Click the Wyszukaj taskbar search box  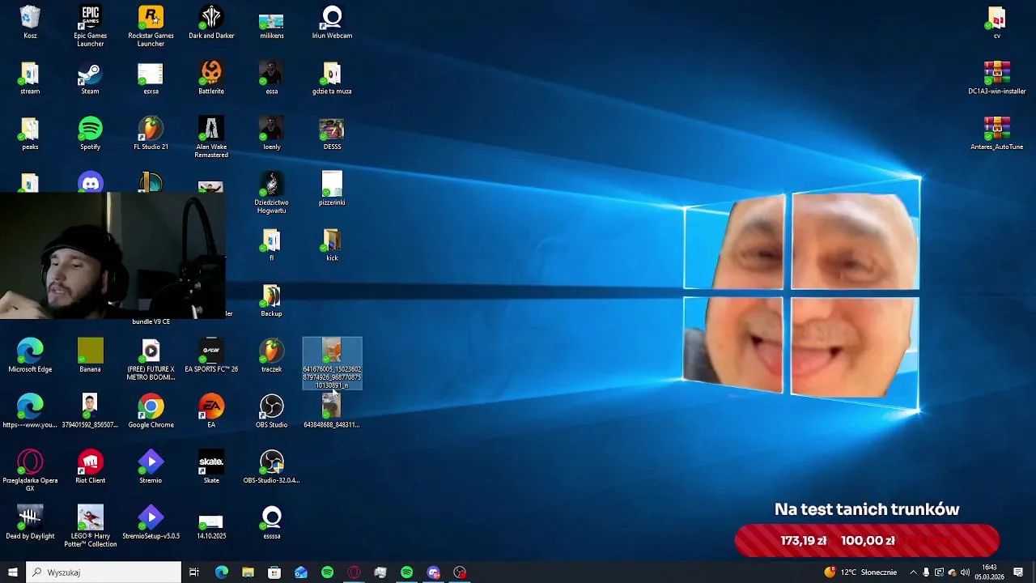[x=104, y=572]
